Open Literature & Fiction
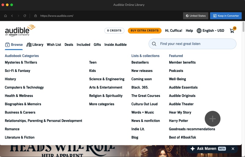This screenshot has height=157, width=245. coord(20,137)
